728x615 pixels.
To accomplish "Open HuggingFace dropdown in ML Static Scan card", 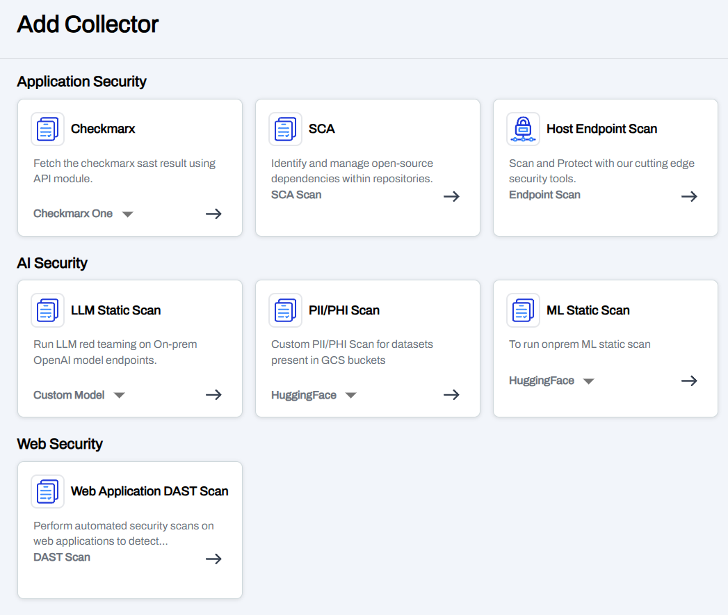I will pos(588,381).
